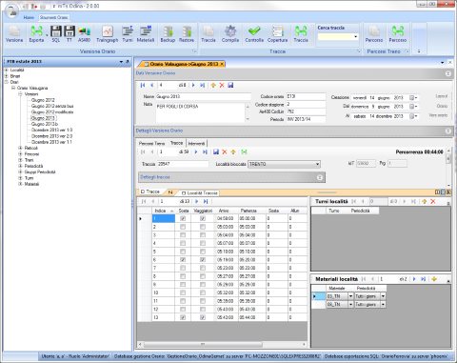457x363 pixels.
Task: Delete Turni località entry with red X
Action: point(432,201)
